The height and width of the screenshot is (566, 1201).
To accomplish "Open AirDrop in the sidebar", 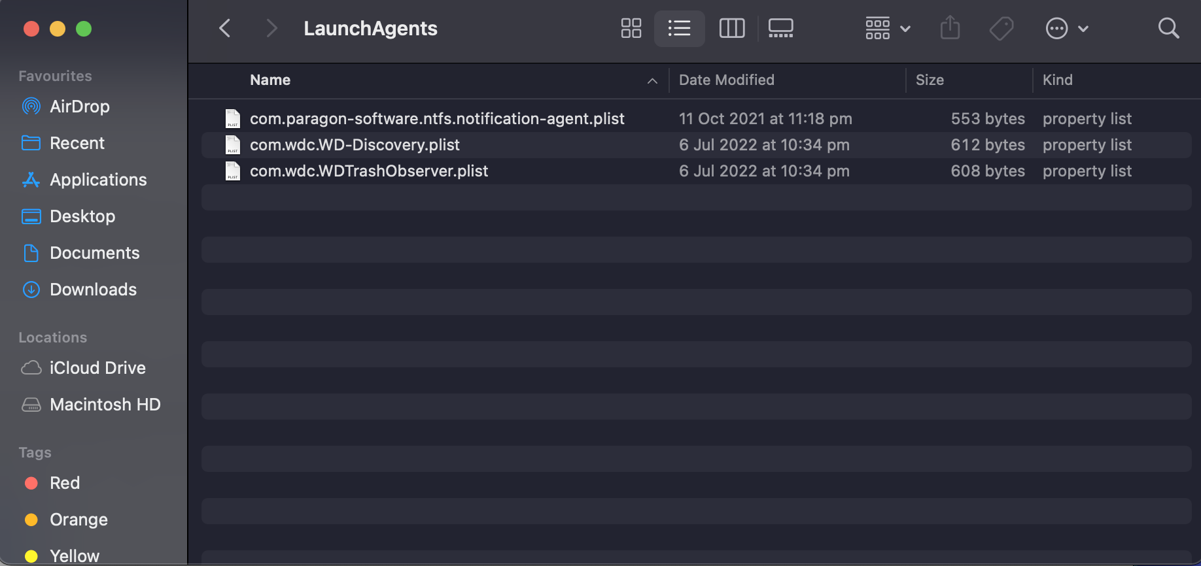I will pos(79,107).
